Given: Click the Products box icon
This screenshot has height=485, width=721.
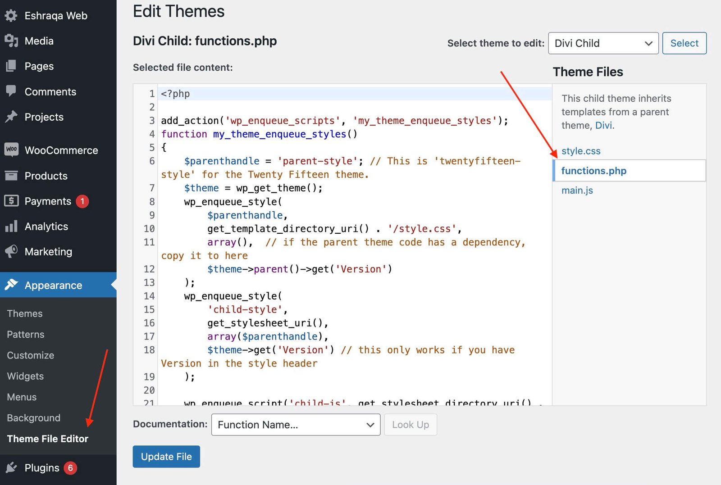Looking at the screenshot, I should point(11,176).
